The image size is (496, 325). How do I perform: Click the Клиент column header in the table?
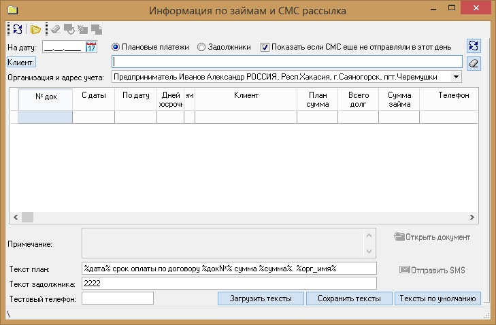246,99
